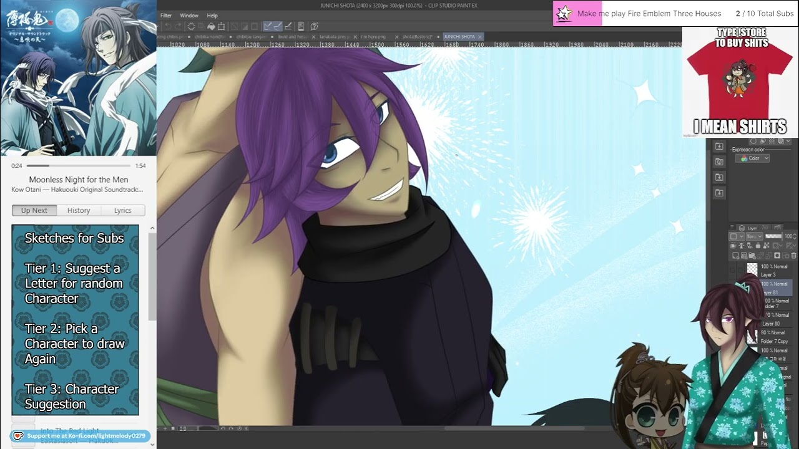The width and height of the screenshot is (799, 449).
Task: Click the Layer 3 thumbnail
Action: [x=752, y=270]
